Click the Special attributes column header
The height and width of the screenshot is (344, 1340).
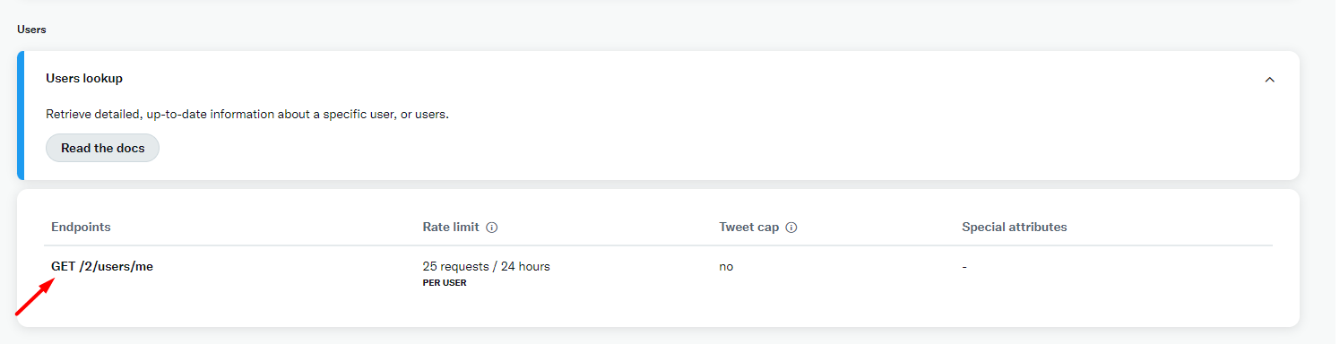1015,227
